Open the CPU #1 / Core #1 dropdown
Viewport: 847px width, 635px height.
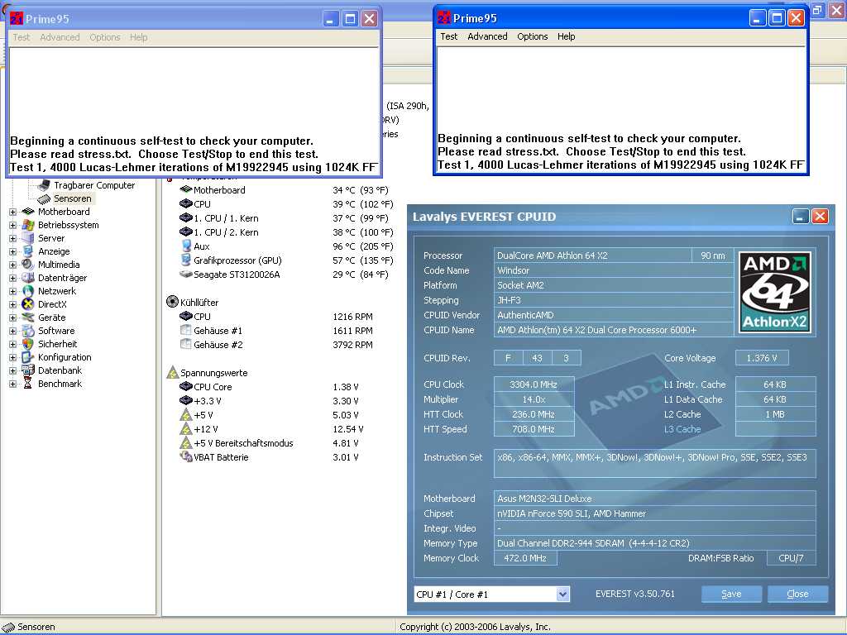562,594
